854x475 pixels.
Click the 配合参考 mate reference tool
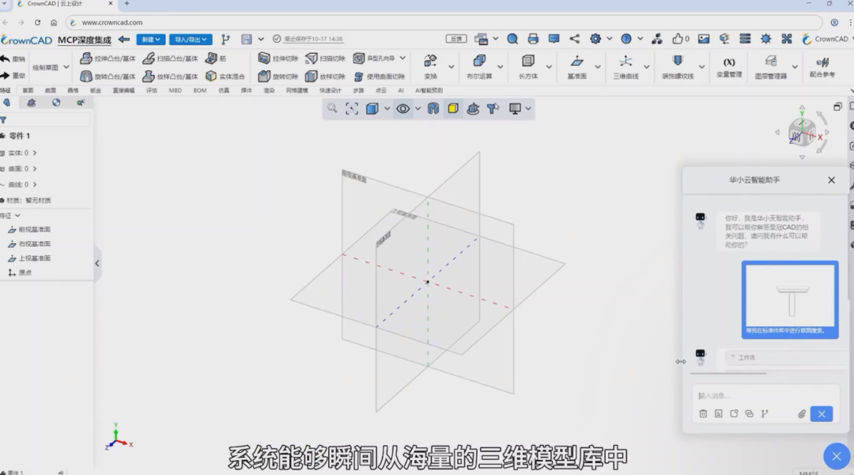(822, 67)
